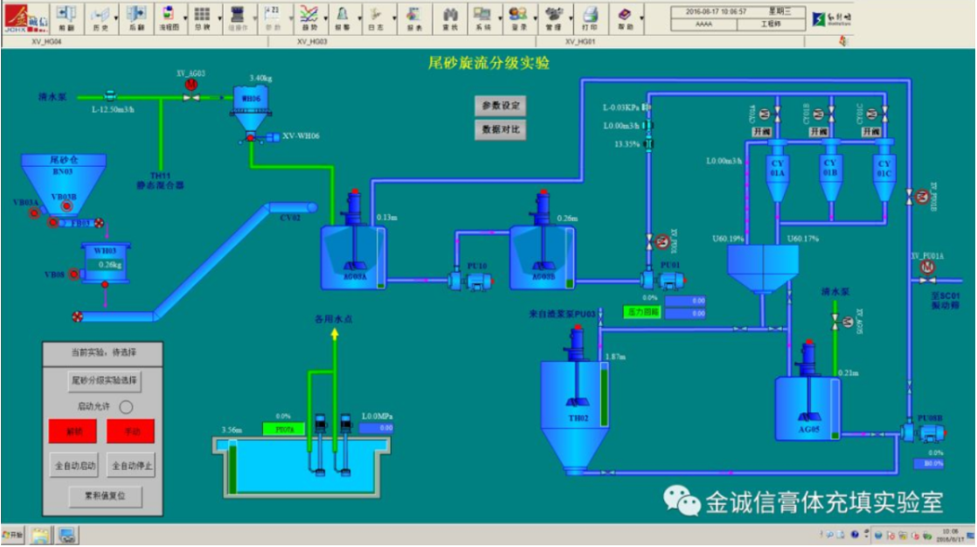Open the 报表 report icon

point(414,17)
